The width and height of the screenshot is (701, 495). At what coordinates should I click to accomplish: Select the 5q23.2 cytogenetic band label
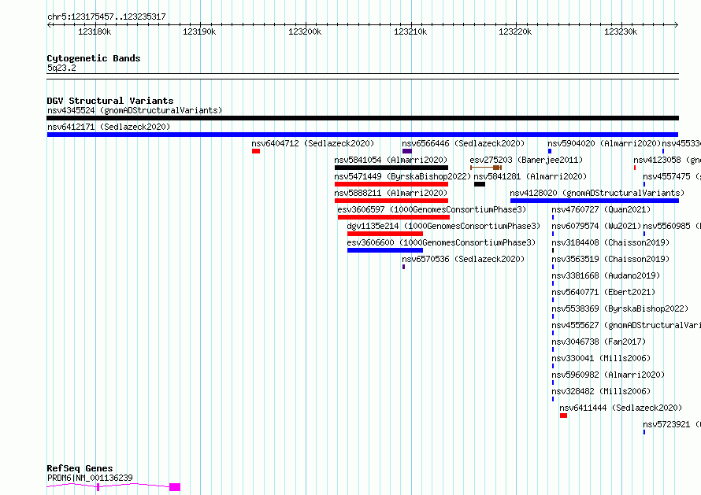click(x=61, y=68)
